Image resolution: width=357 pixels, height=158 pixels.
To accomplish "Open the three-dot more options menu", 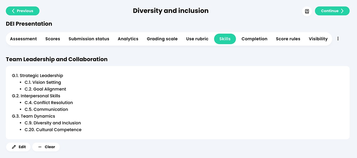I will [338, 39].
